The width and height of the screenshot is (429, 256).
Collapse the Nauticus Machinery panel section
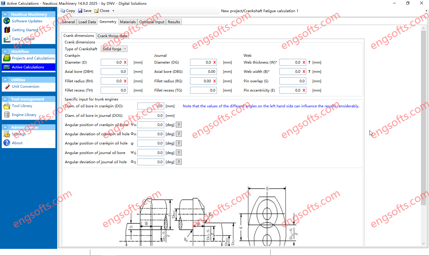[x=5, y=14]
